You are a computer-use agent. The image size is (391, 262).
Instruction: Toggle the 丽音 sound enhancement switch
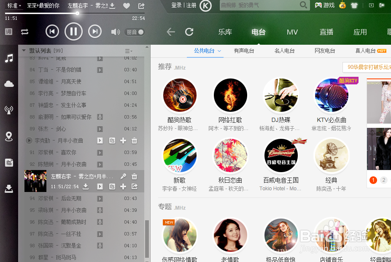[135, 32]
